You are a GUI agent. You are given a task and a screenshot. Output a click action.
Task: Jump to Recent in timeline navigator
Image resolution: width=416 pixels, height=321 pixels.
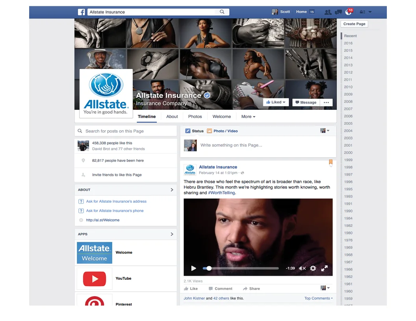(x=350, y=36)
